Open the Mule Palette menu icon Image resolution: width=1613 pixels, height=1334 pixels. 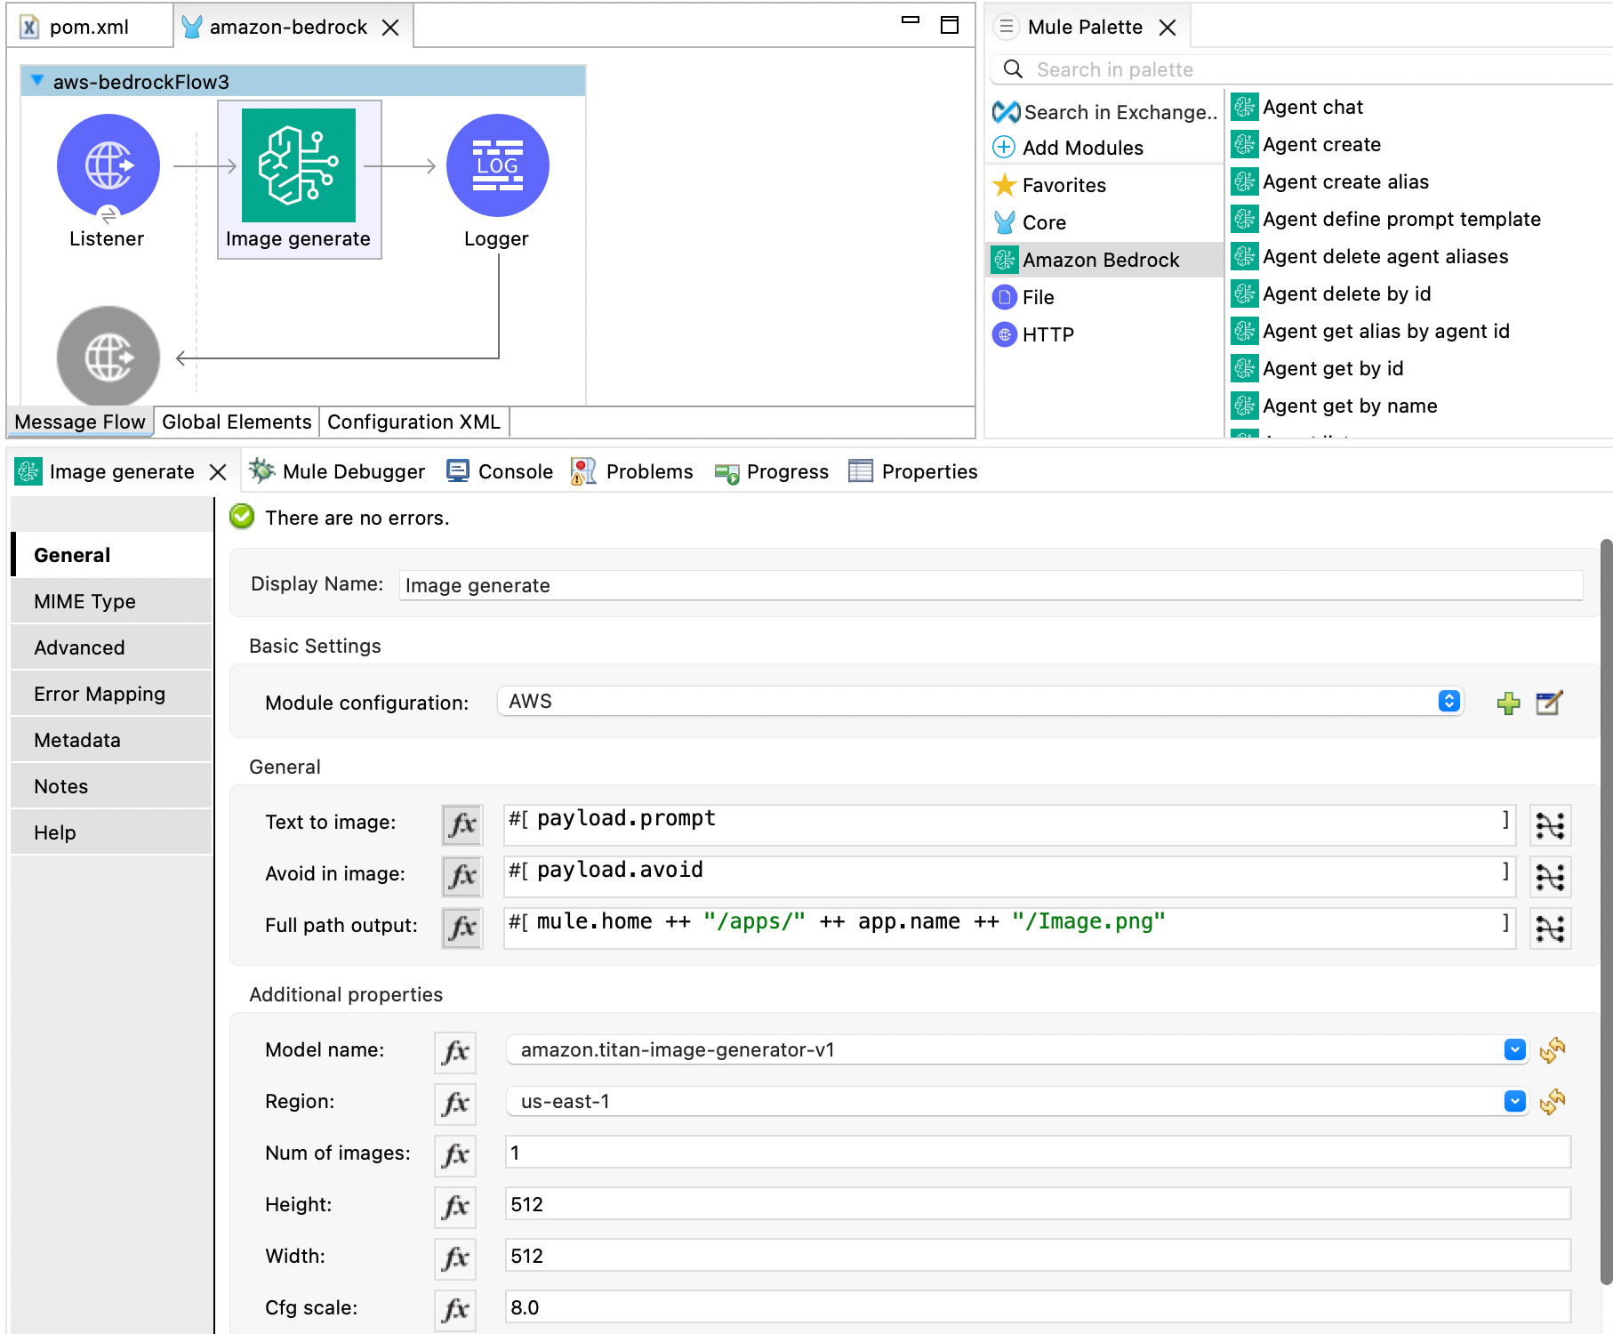pos(1006,27)
